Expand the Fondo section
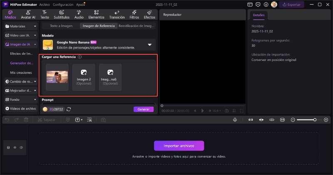 click(21, 100)
